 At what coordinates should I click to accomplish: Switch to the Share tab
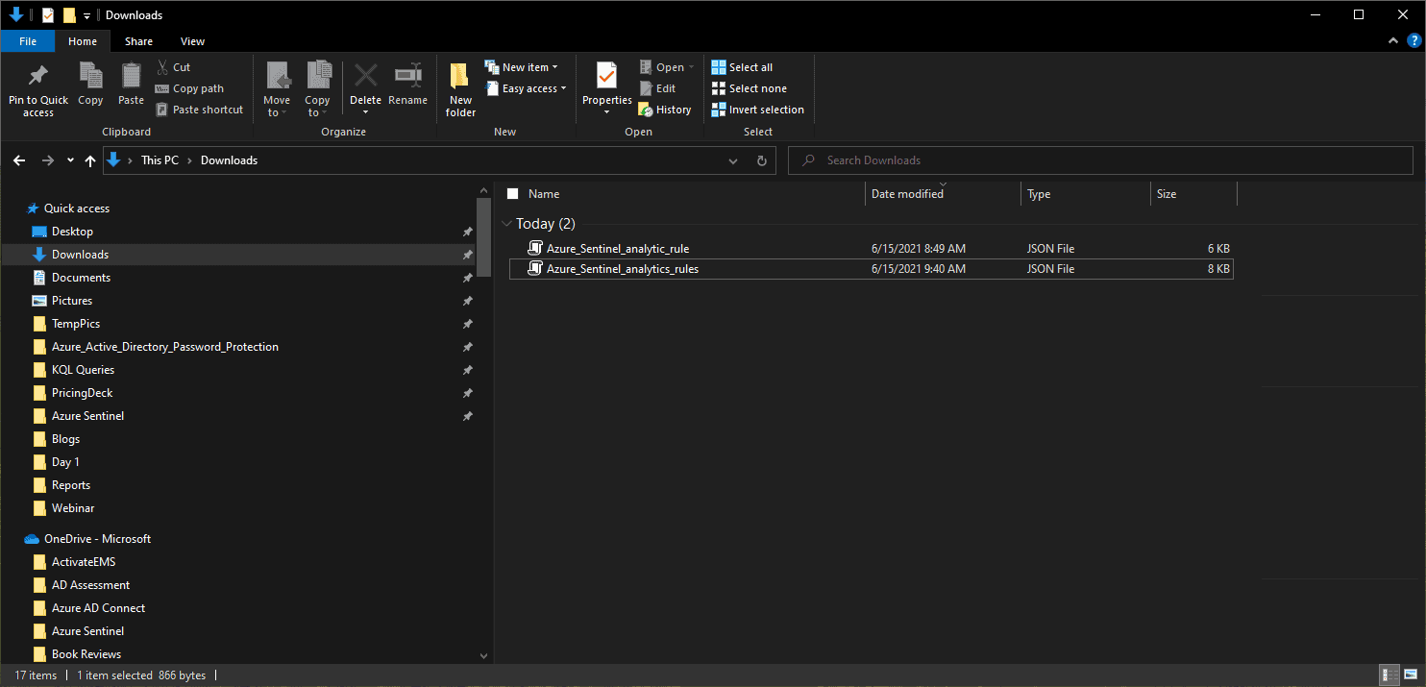click(x=138, y=41)
